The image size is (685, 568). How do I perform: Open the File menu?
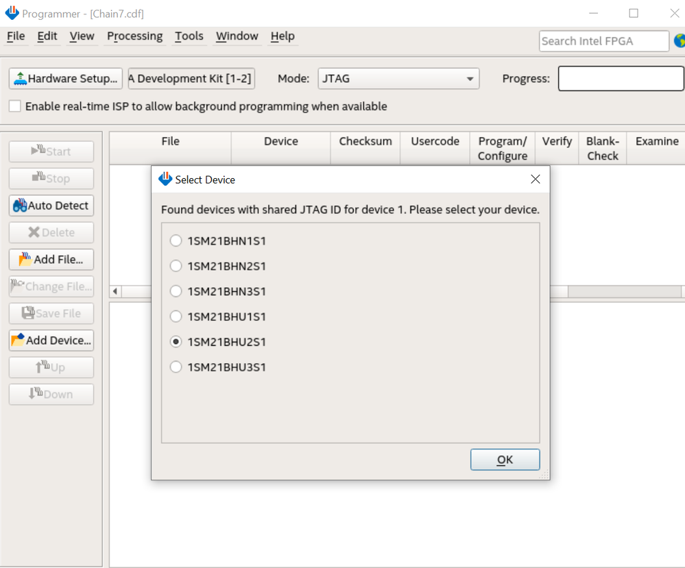16,36
